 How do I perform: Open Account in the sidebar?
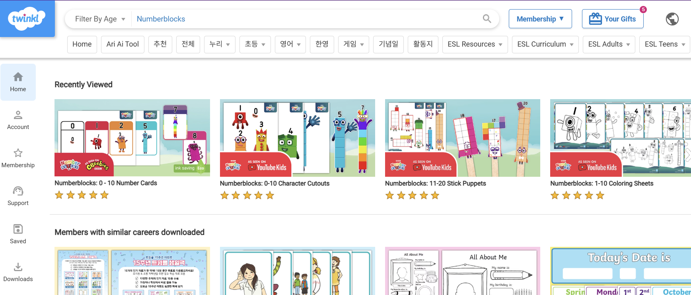(x=18, y=120)
